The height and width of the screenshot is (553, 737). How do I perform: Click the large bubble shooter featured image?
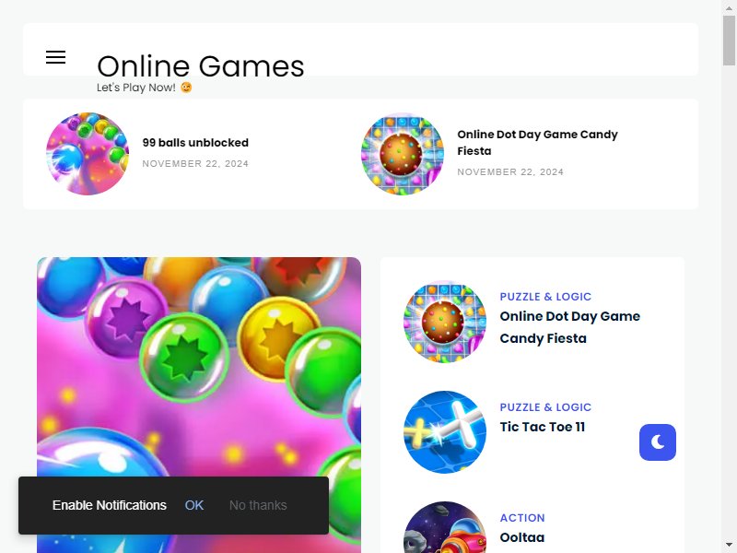point(199,405)
